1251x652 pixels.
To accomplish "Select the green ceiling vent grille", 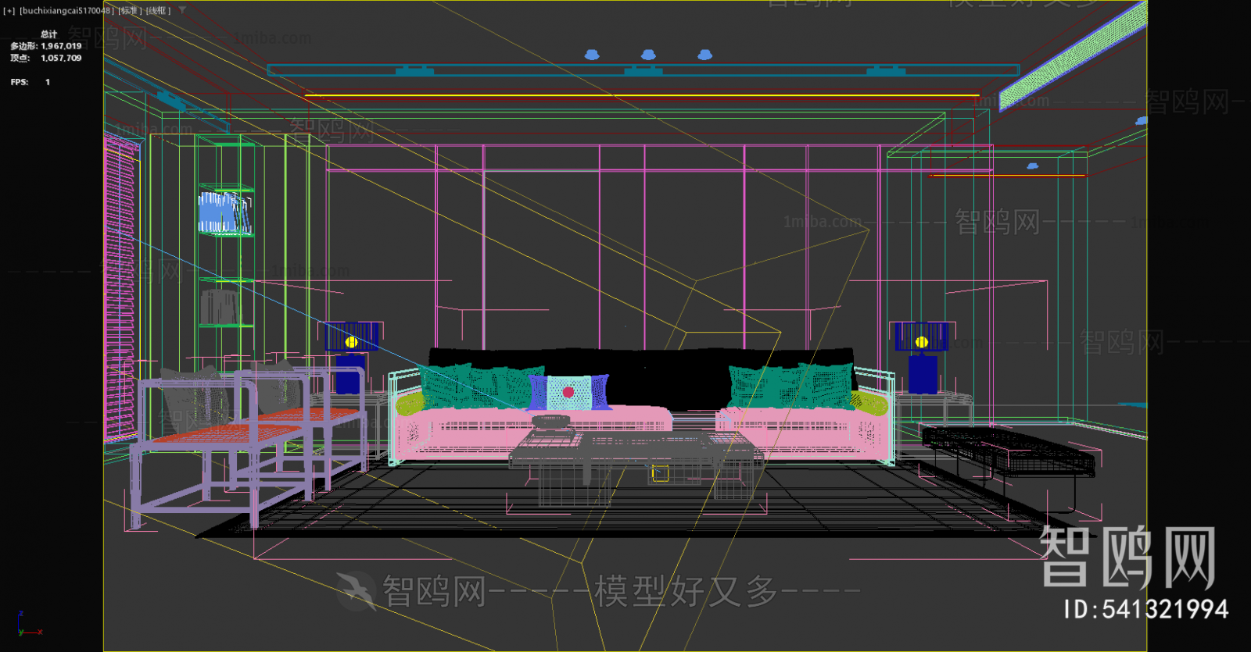I will point(1073,57).
